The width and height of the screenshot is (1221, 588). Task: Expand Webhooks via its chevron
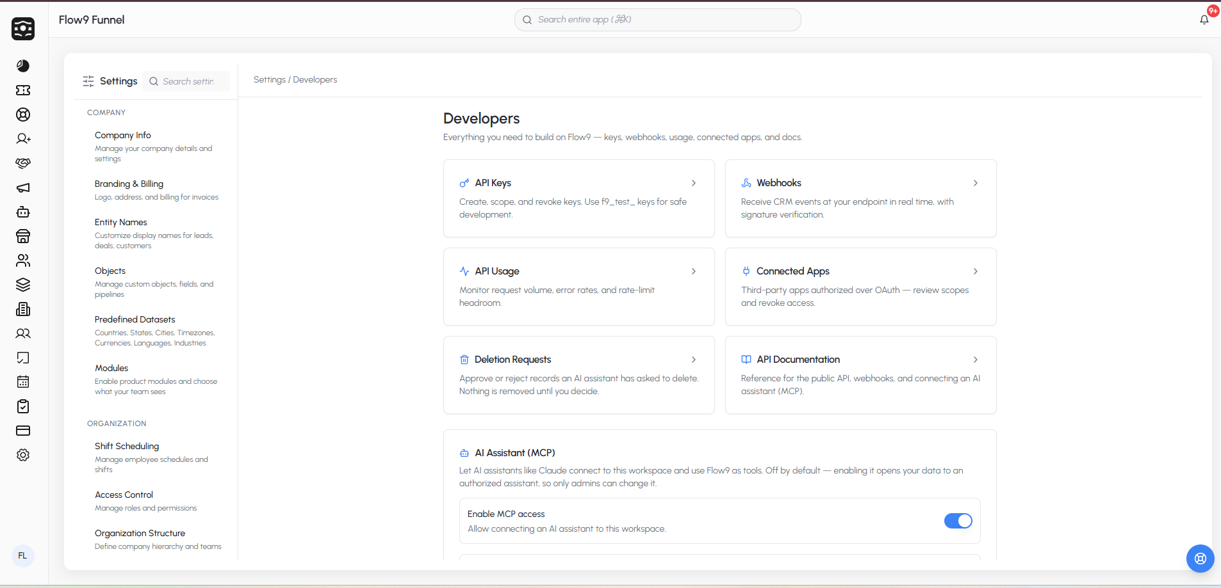(x=976, y=183)
